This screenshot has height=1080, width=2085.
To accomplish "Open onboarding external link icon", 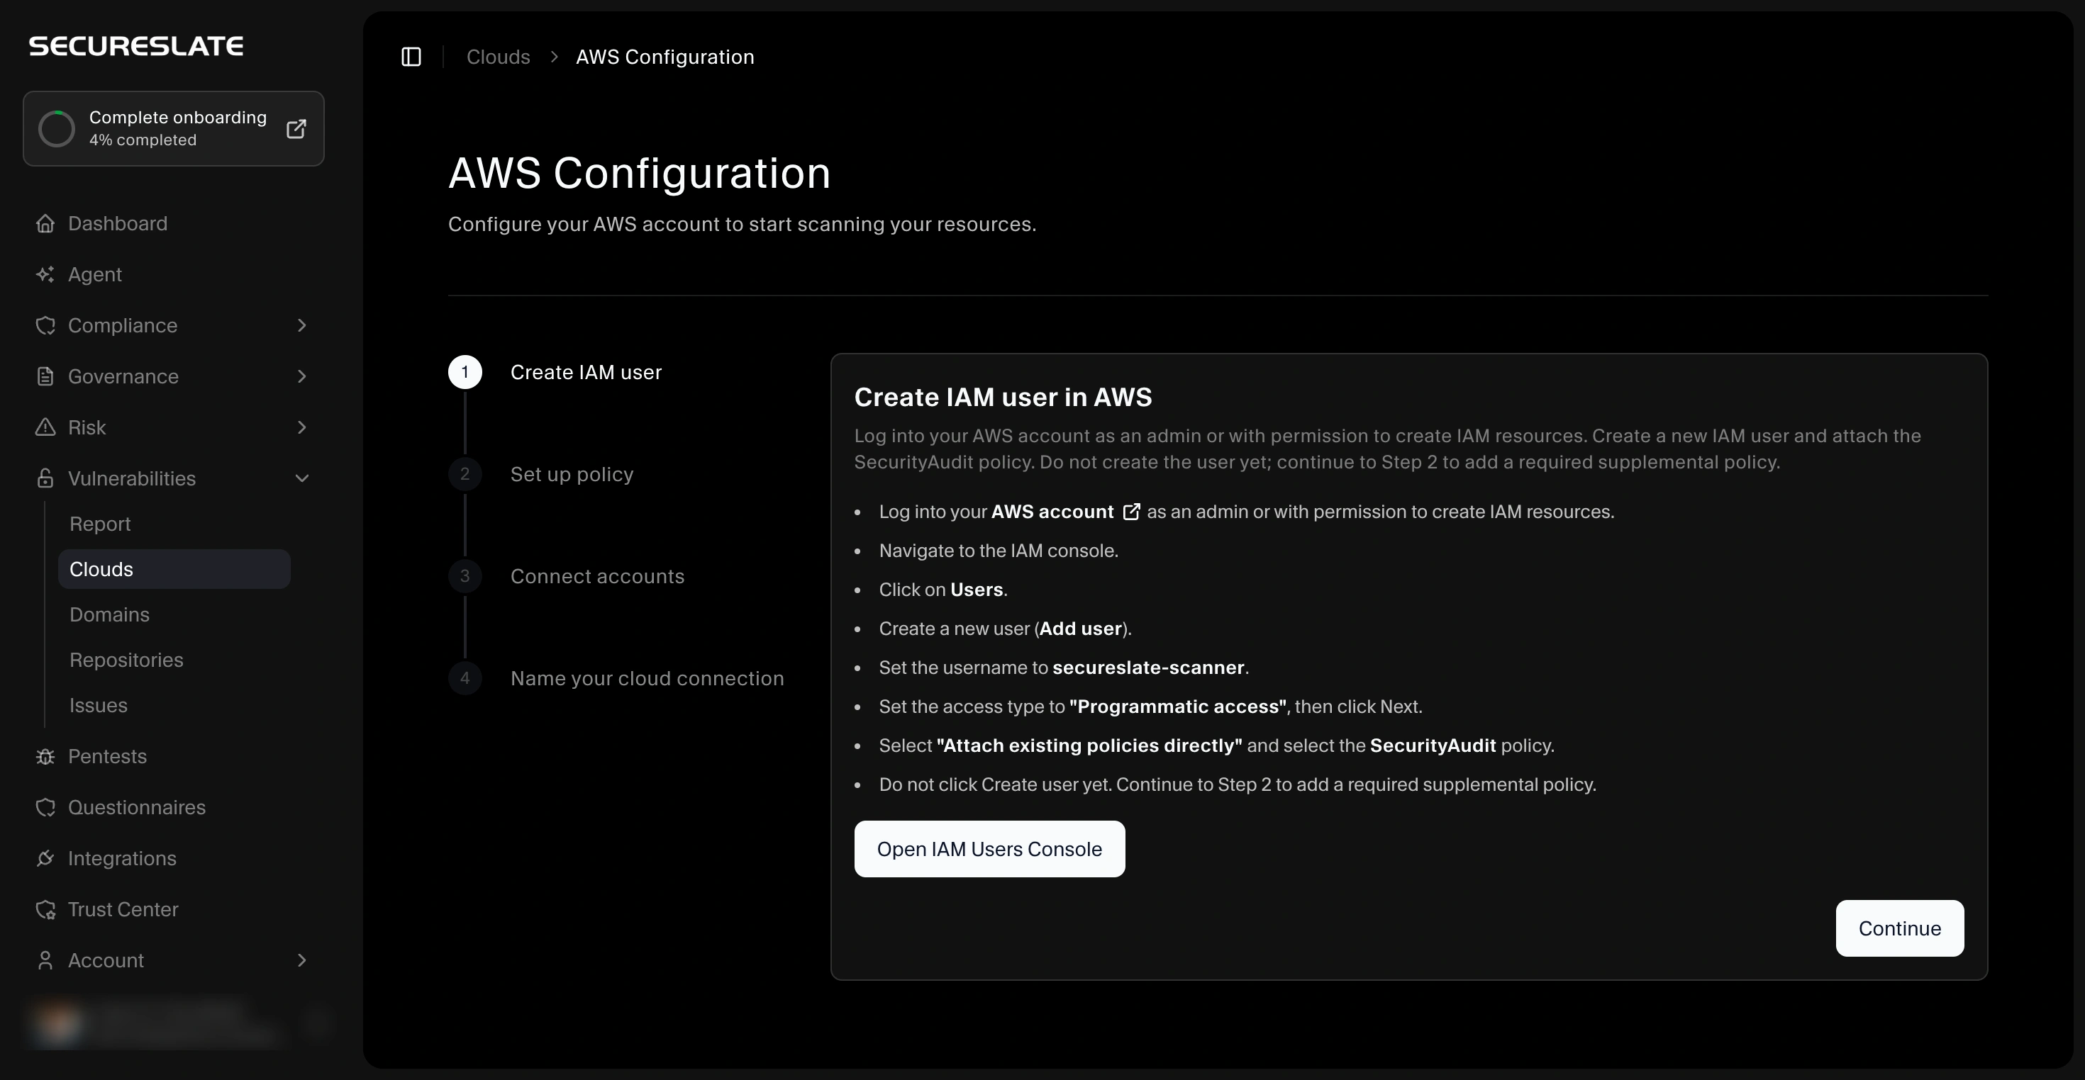I will point(296,129).
